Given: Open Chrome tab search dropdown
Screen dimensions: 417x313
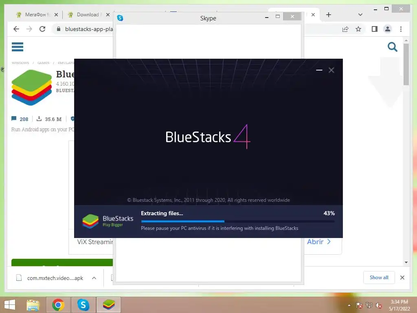Looking at the screenshot, I should tap(360, 15).
